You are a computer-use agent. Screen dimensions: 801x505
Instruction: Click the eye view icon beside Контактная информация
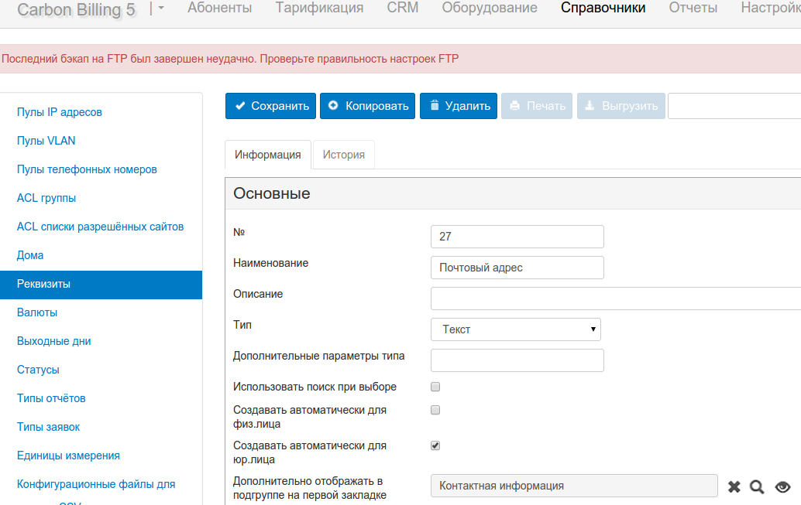coord(782,486)
